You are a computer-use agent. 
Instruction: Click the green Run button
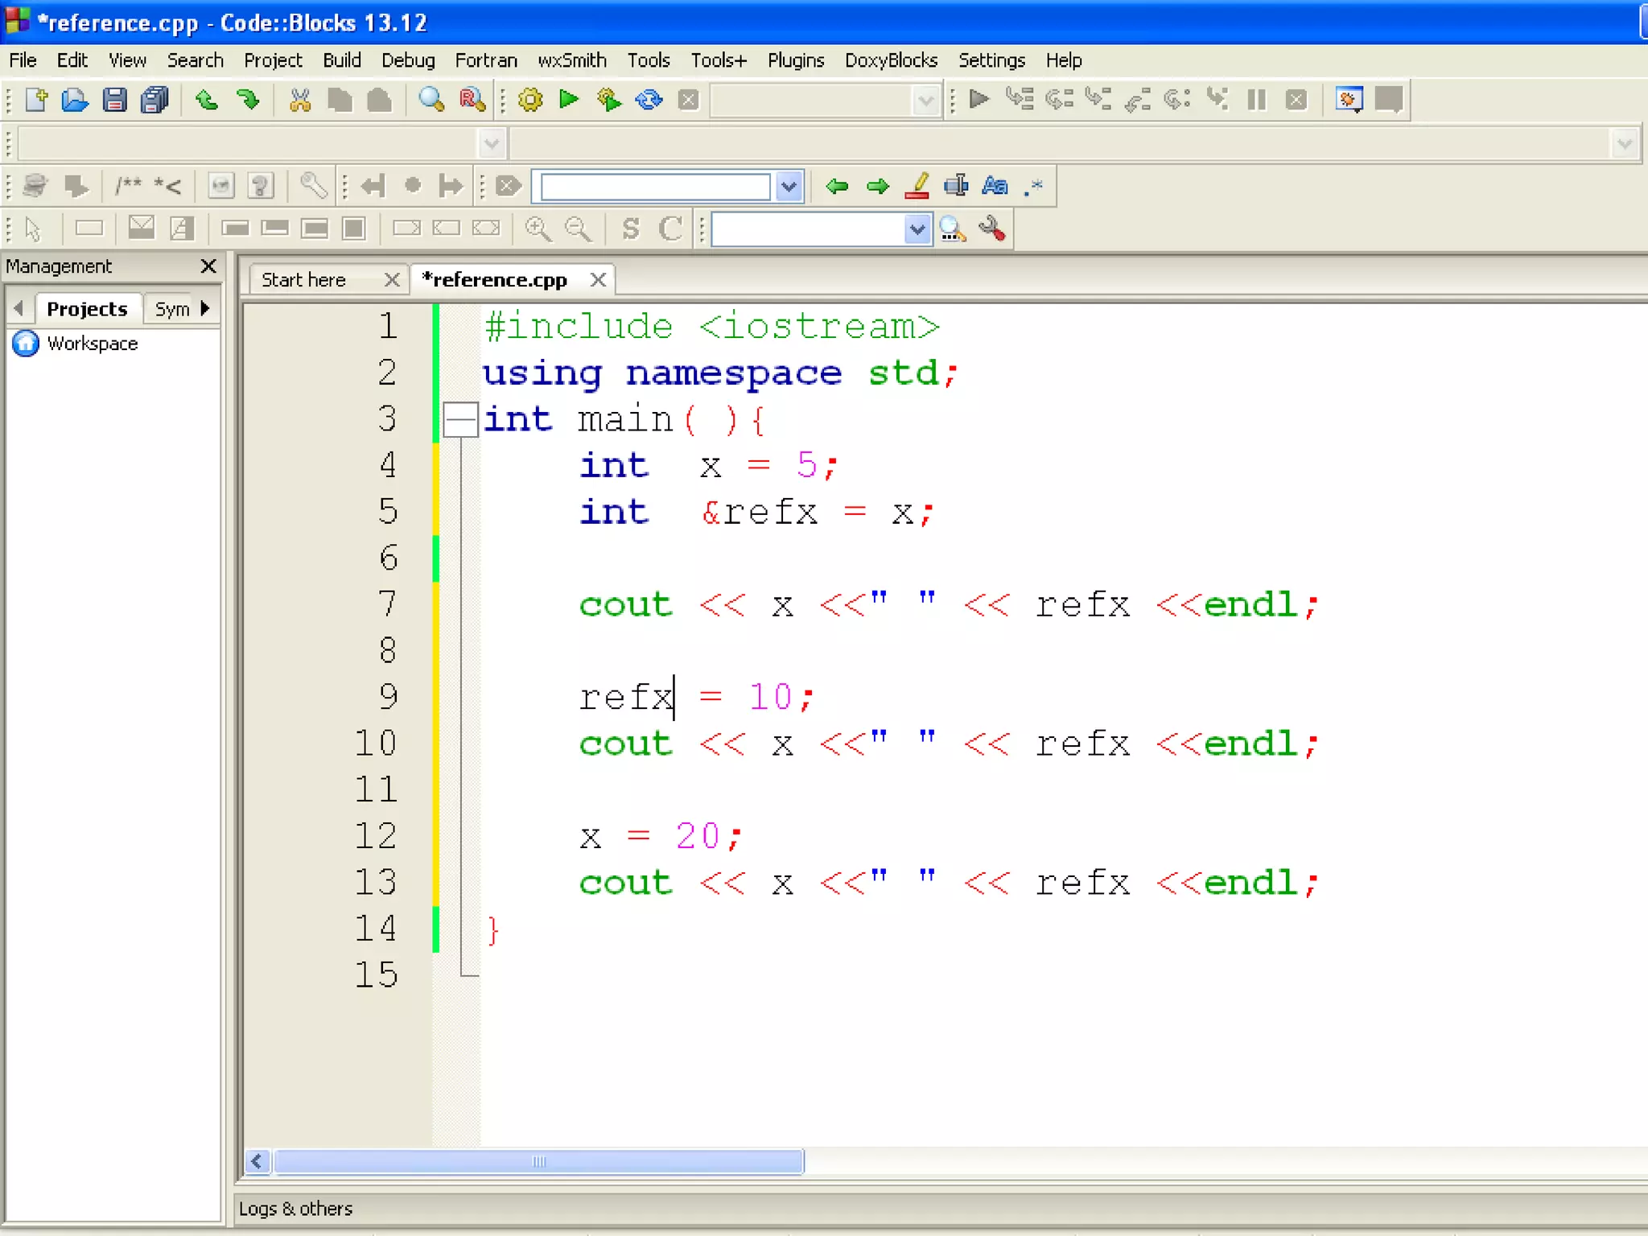click(x=569, y=100)
